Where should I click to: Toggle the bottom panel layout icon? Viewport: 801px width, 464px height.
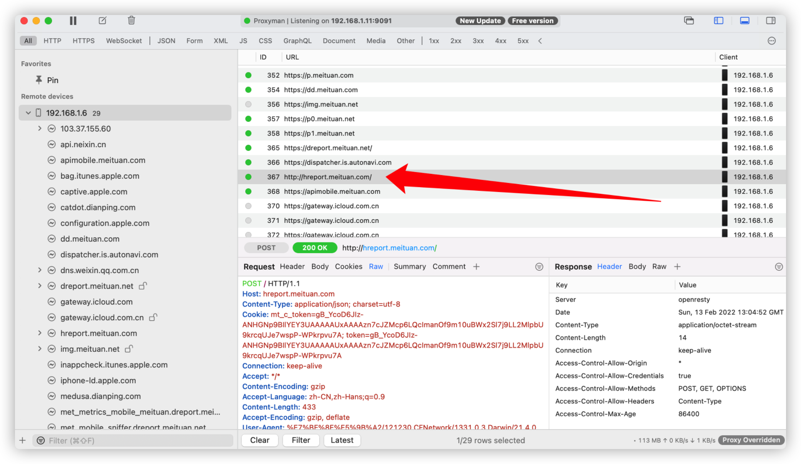click(x=745, y=20)
